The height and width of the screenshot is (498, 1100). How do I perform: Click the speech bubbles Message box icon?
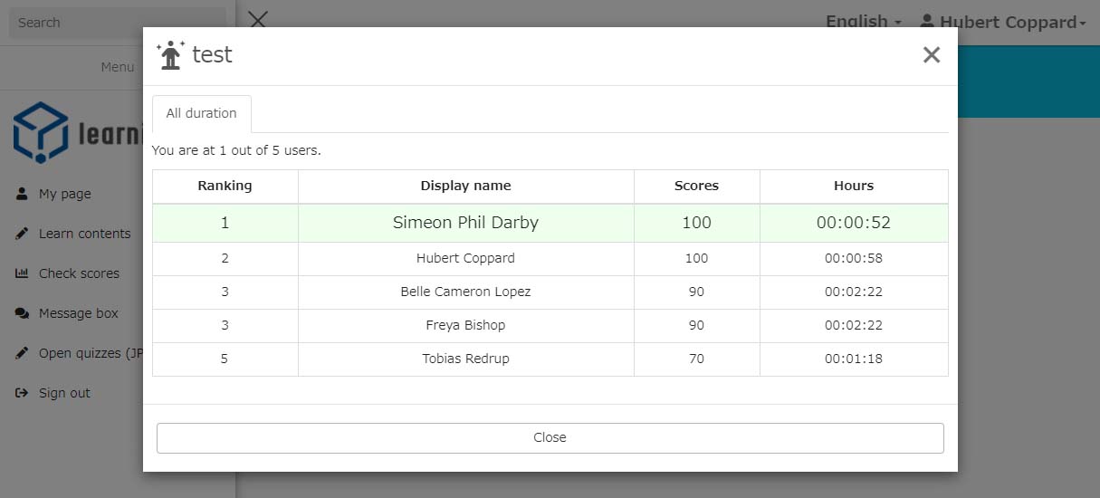tap(22, 313)
